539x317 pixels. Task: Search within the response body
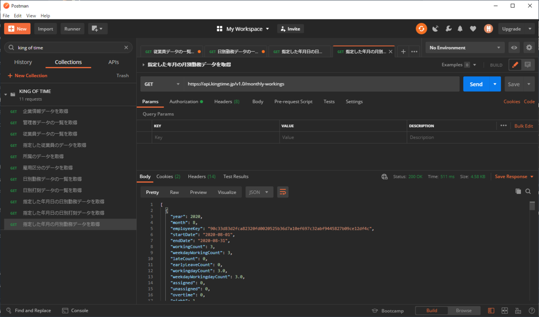(528, 191)
